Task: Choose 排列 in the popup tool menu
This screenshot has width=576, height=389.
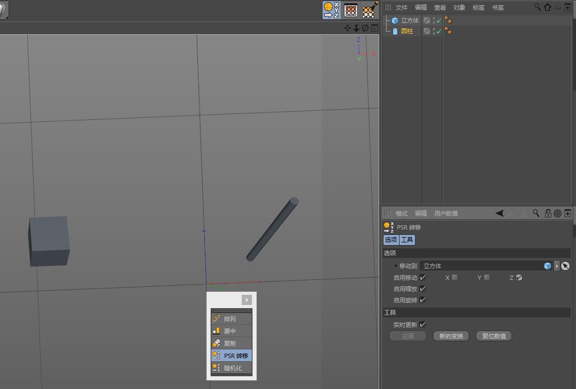Action: pyautogui.click(x=232, y=319)
